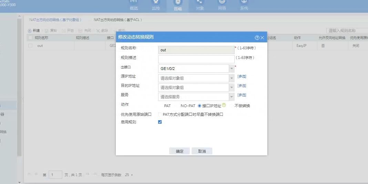Select the 不做转换 radio button

232,106
